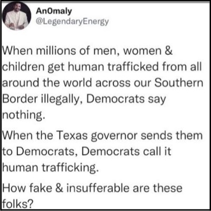Open the @LegendaryEnergy handle link

pyautogui.click(x=72, y=22)
